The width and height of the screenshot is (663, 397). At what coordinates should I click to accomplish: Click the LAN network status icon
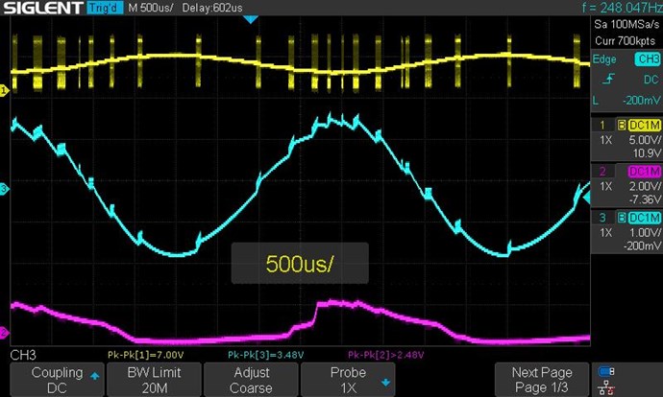[606, 387]
